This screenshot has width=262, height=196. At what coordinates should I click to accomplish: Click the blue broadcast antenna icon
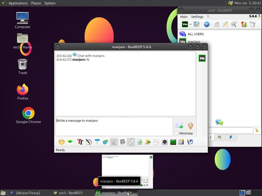click(x=207, y=24)
